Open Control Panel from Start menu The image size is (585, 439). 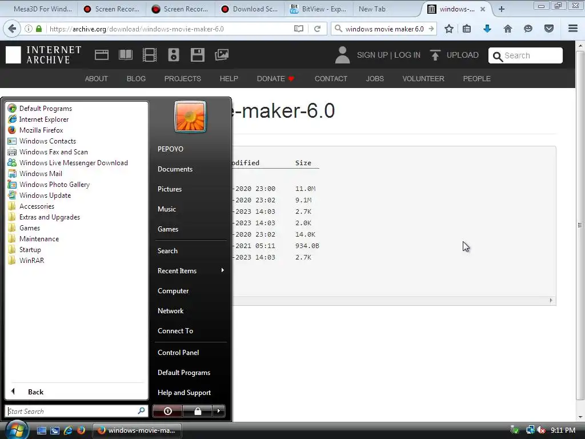pyautogui.click(x=178, y=352)
